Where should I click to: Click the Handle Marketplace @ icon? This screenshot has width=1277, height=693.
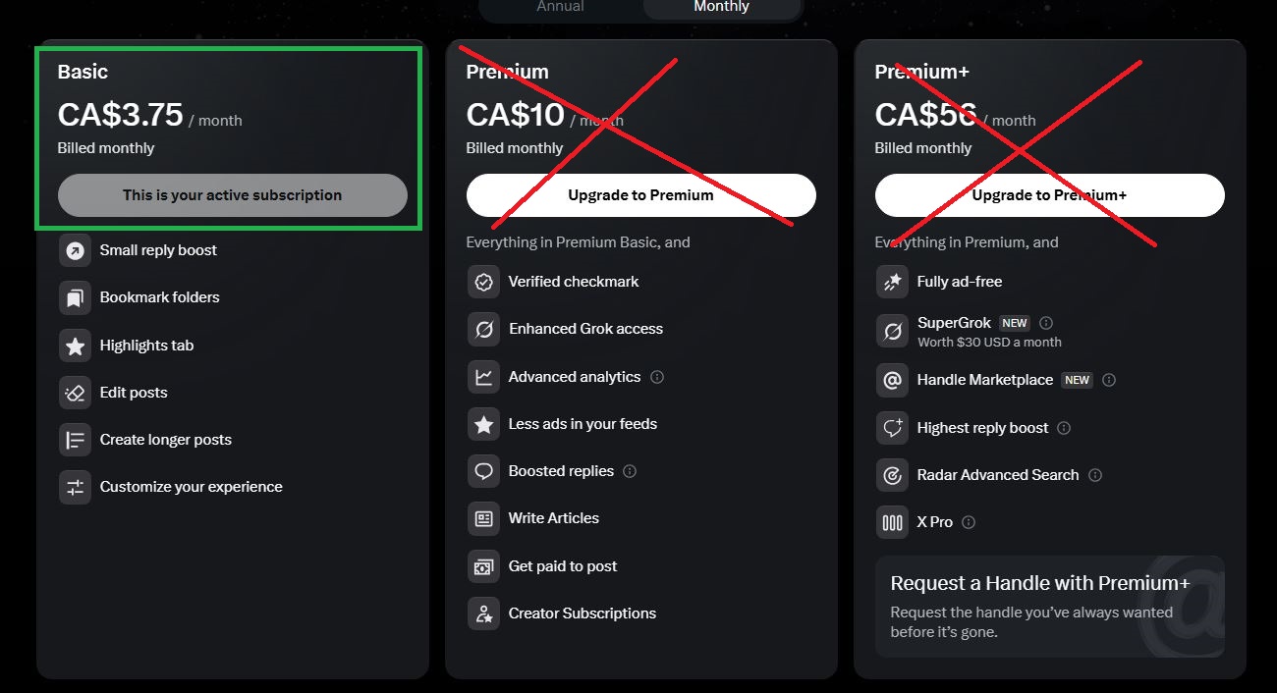coord(892,380)
